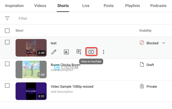Click the View on YouTube icon
The height and width of the screenshot is (109, 172).
point(91,52)
